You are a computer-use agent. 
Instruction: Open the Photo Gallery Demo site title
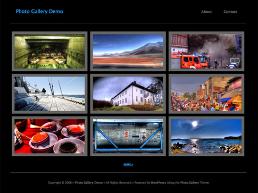click(x=39, y=12)
